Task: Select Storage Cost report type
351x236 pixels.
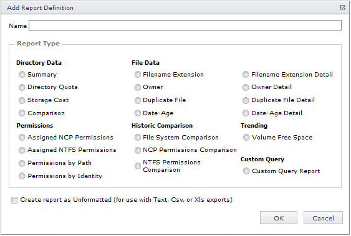Action: point(22,100)
